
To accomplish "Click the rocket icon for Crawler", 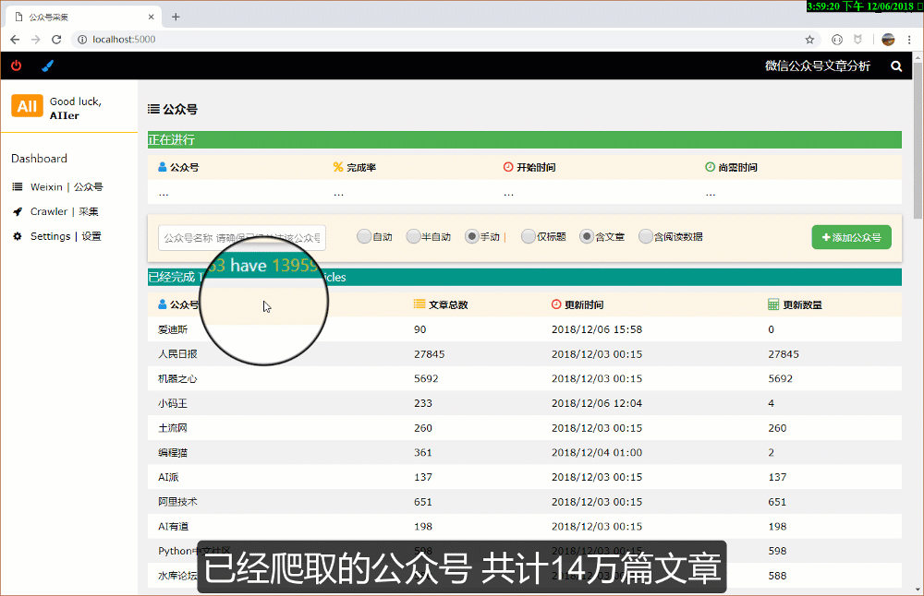I will pos(18,211).
